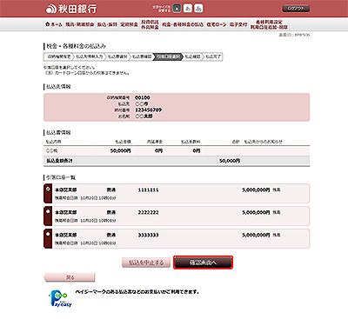Image resolution: width=348 pixels, height=319 pixels.
Task: Open the 税金・各種料金の払込 menu
Action: 183,24
